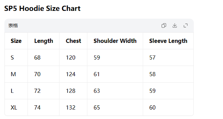Click the S size row cell
This screenshot has width=223, height=119.
click(x=16, y=58)
